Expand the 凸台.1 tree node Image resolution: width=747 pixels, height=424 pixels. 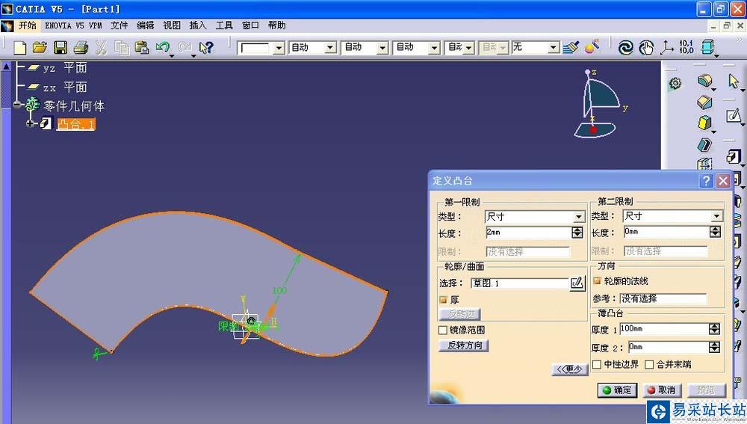[30, 123]
